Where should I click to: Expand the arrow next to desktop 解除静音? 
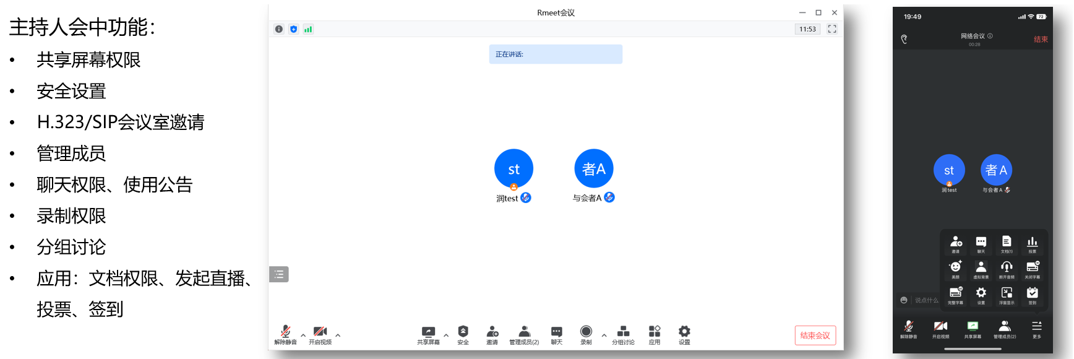(303, 335)
